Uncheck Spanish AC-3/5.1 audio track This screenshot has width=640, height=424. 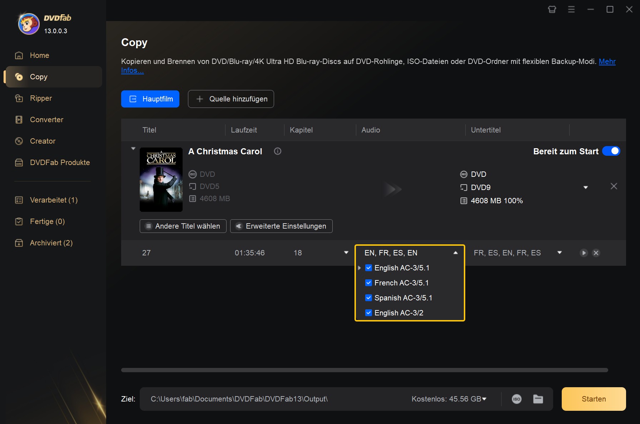click(x=369, y=298)
